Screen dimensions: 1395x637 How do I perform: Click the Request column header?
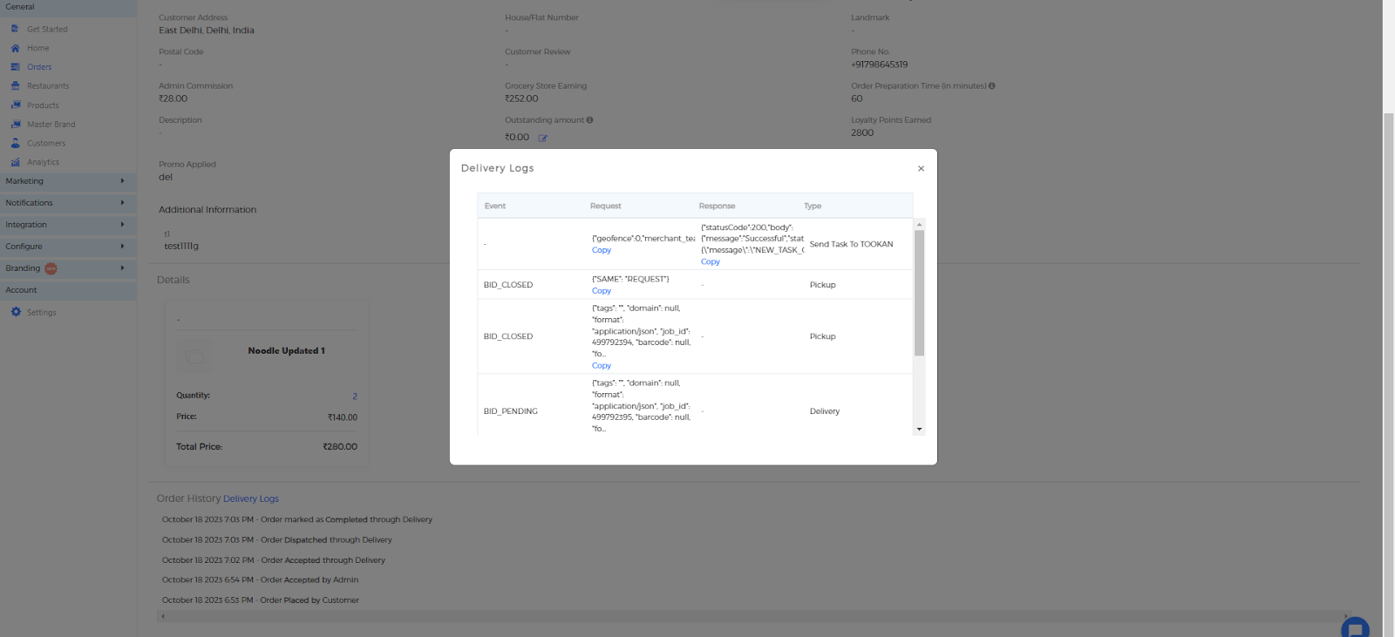606,207
